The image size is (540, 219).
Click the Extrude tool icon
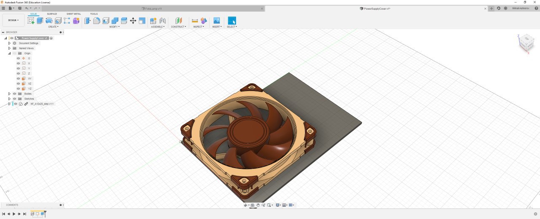pyautogui.click(x=40, y=21)
